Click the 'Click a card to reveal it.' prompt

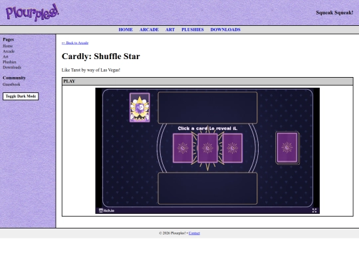point(207,128)
